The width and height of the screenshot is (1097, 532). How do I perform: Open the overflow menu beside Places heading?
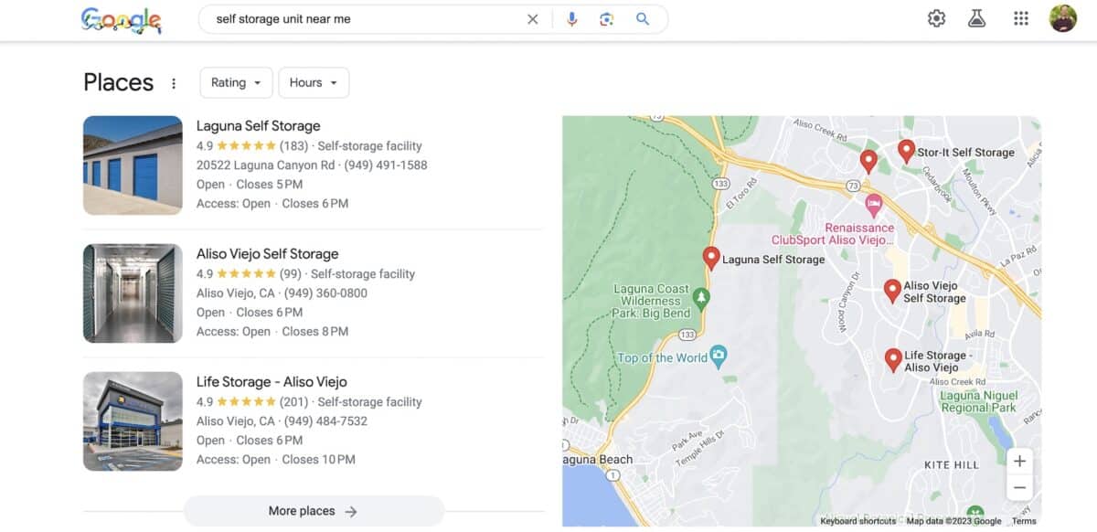(x=174, y=82)
